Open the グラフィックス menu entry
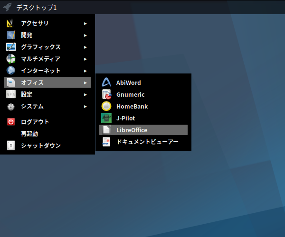Screen dimensions: 285x237 coord(47,47)
